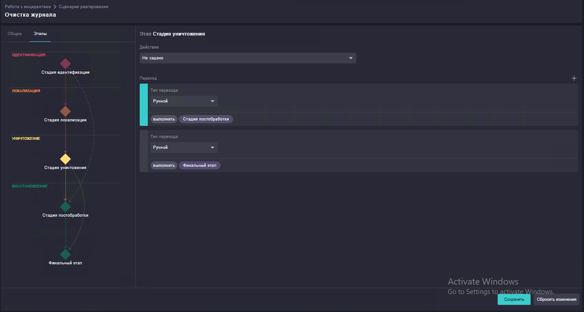
Task: Select the Финальный этап diamond node
Action: [66, 254]
